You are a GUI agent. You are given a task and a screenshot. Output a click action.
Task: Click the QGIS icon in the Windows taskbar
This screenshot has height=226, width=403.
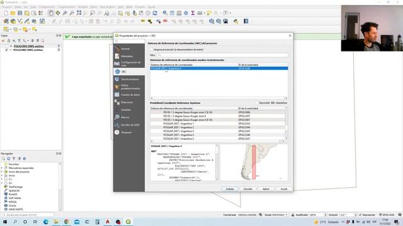pos(128,222)
